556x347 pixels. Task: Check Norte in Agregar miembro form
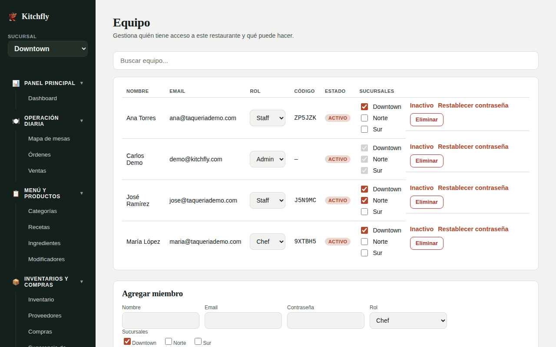pyautogui.click(x=169, y=341)
